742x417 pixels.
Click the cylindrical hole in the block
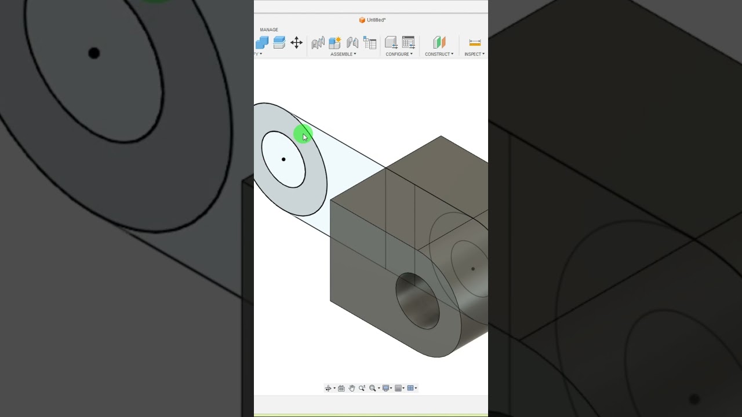(418, 300)
